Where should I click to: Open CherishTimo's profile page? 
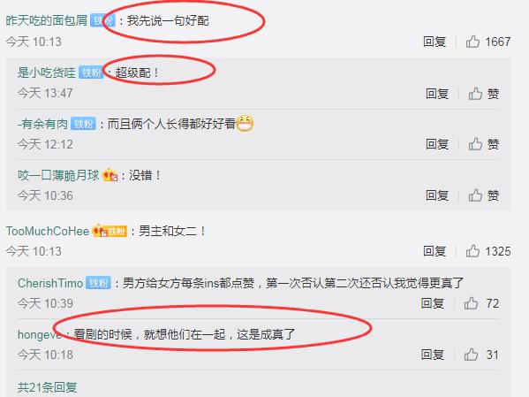(x=50, y=283)
